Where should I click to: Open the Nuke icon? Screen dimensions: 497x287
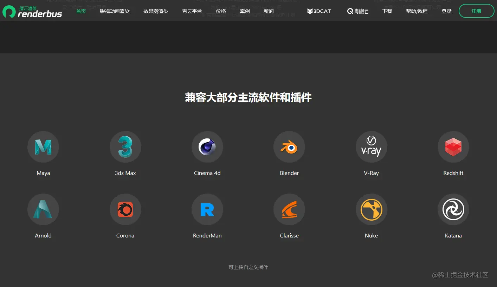[371, 209]
